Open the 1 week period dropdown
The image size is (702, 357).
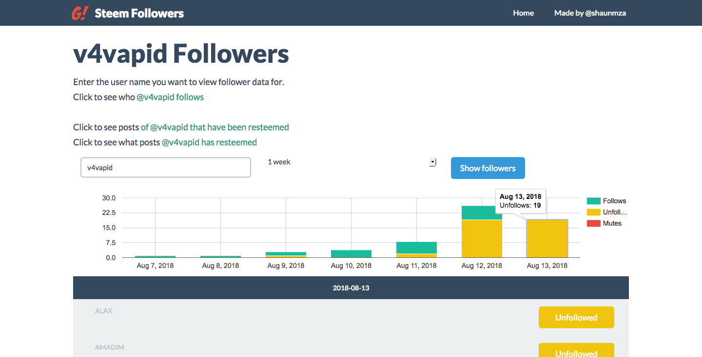[351, 162]
